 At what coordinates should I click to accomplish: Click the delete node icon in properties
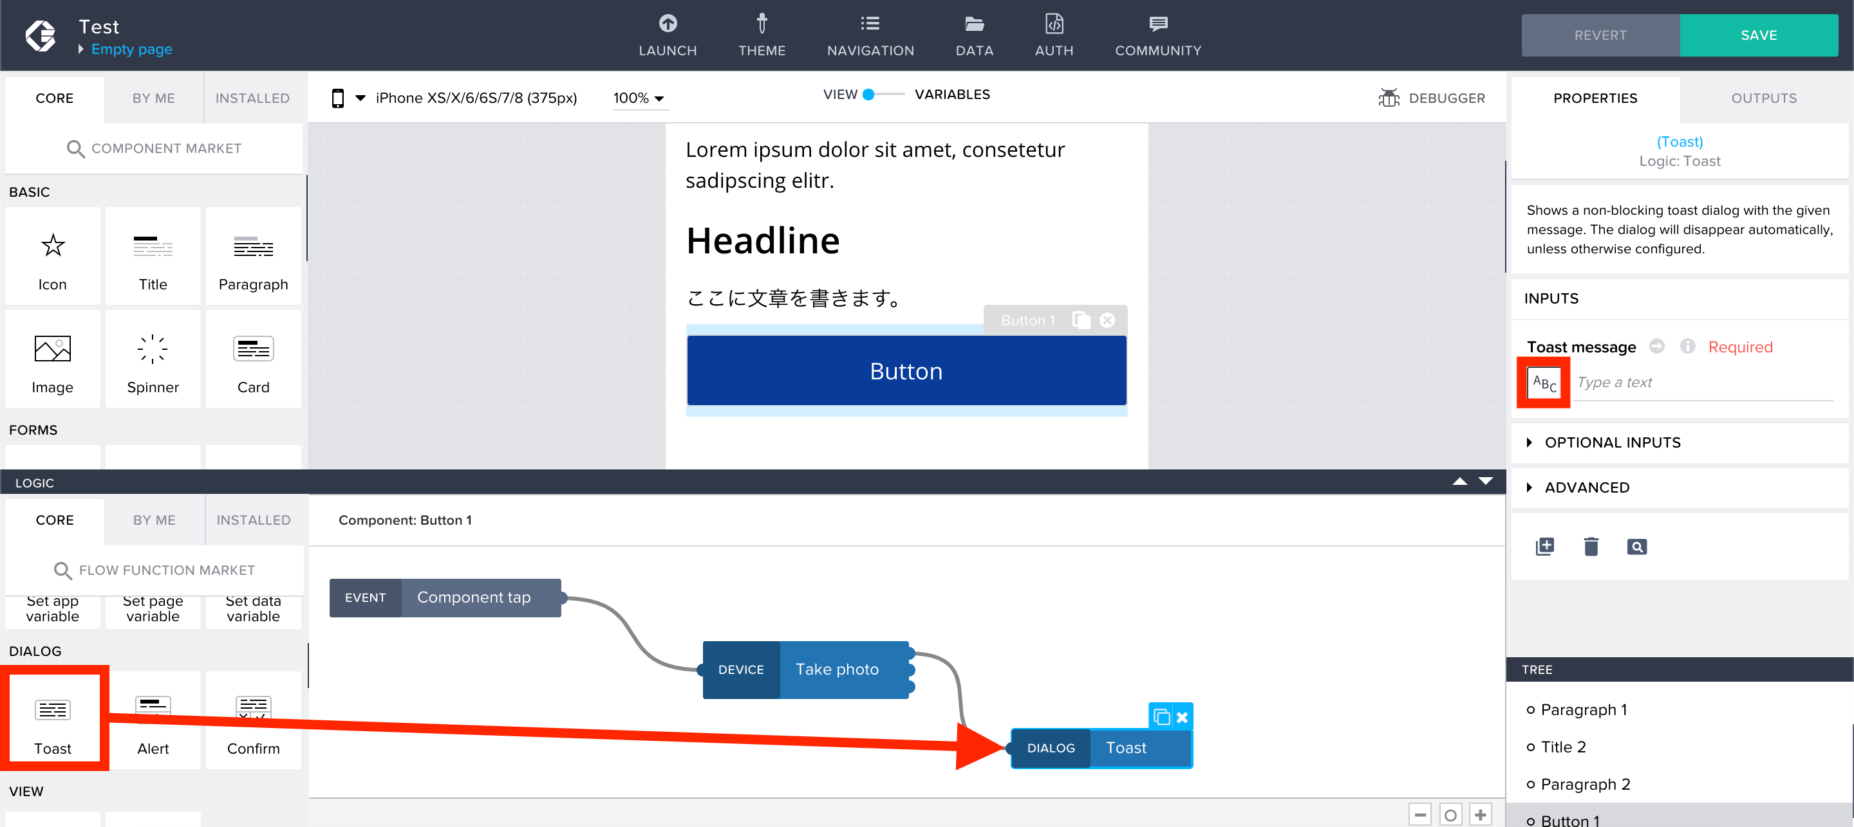1593,545
